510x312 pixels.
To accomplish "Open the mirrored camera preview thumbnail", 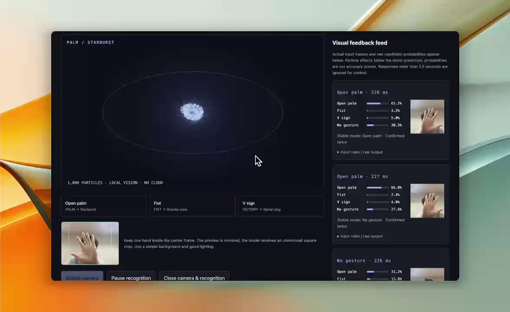I will pyautogui.click(x=90, y=244).
